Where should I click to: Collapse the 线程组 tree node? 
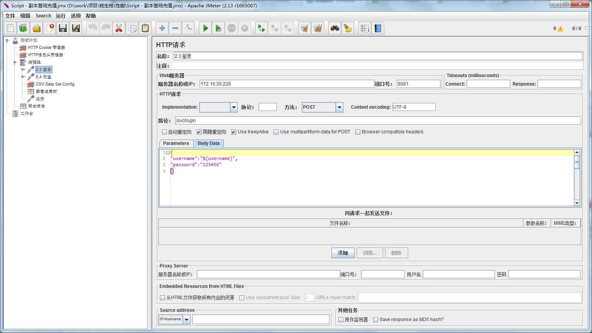[x=15, y=62]
